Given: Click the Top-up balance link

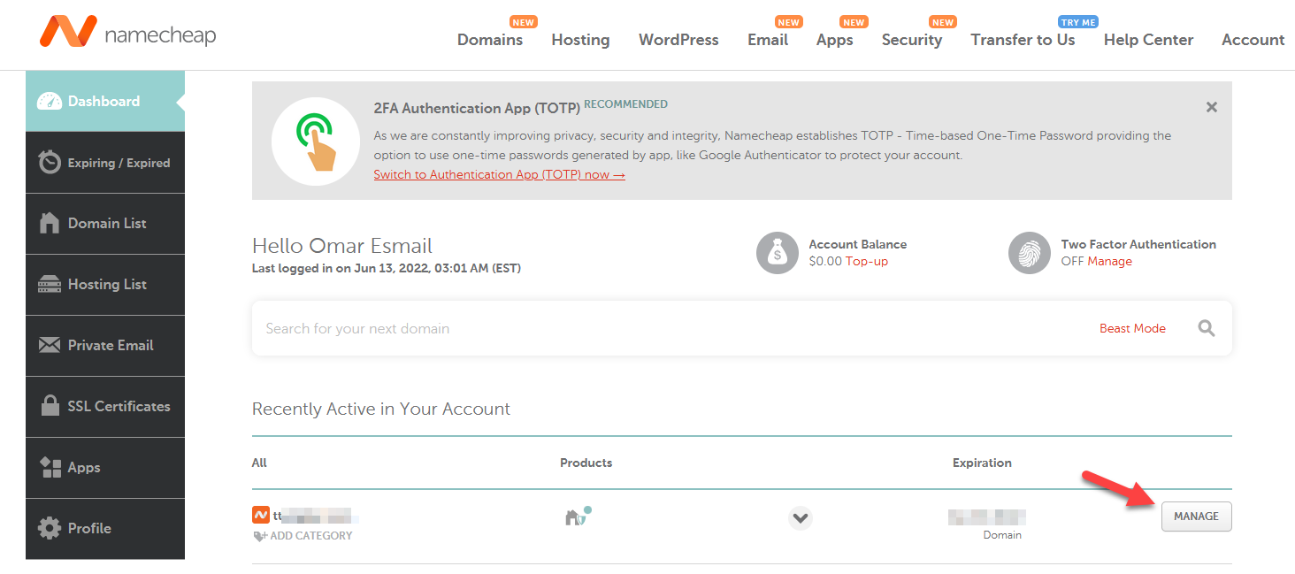Looking at the screenshot, I should [867, 261].
